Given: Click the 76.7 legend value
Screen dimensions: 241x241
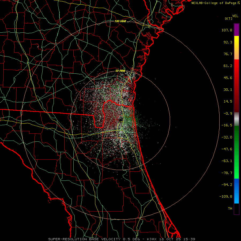Looking at the screenshot, I should coord(228,54).
